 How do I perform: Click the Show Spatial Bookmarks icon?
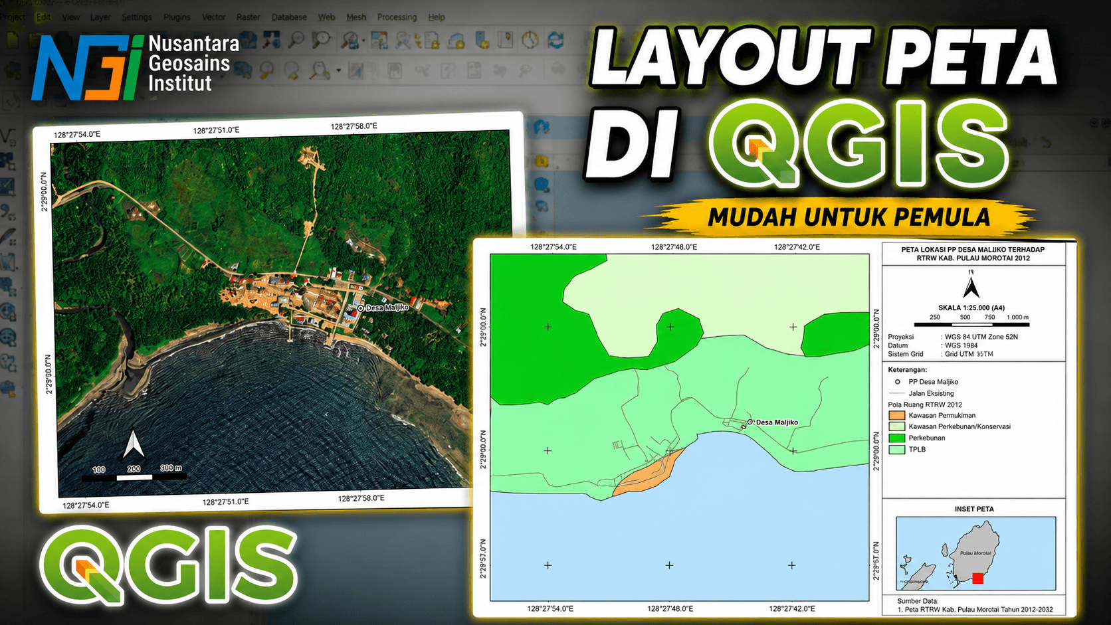coord(506,41)
